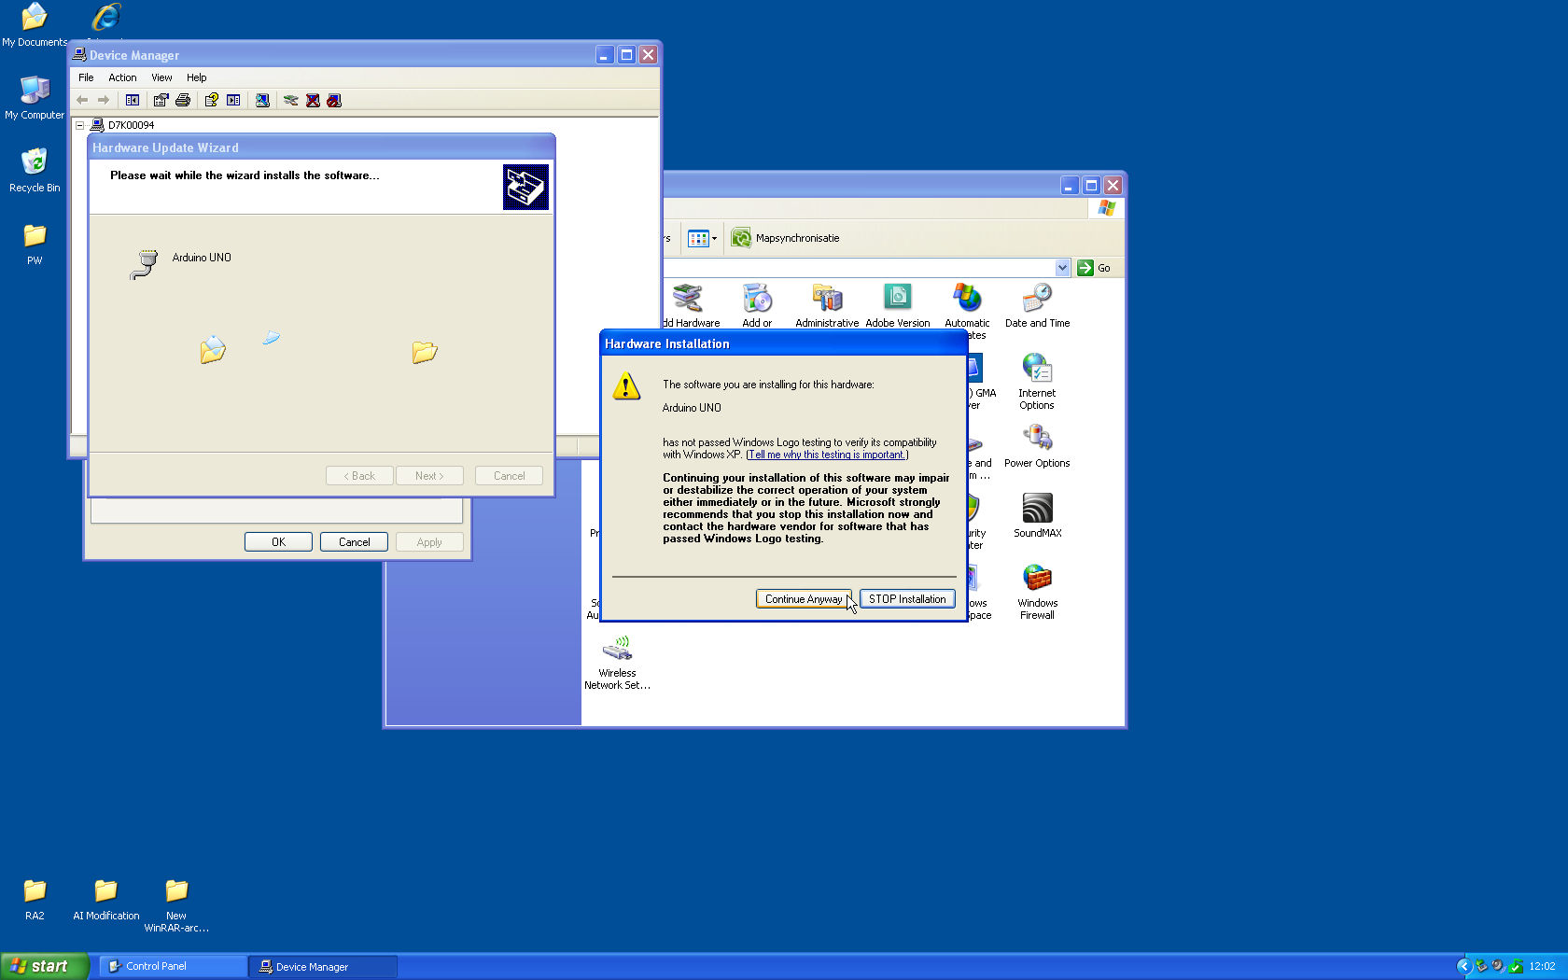
Task: Click the Arduino UNO device icon in wizard
Action: tap(144, 264)
